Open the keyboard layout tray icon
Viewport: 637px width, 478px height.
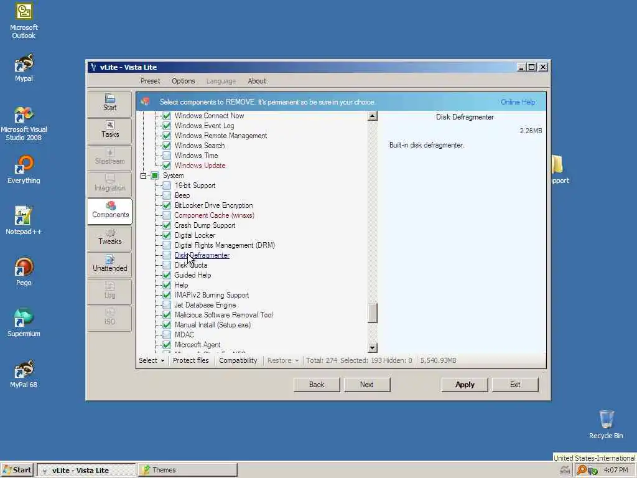point(564,471)
